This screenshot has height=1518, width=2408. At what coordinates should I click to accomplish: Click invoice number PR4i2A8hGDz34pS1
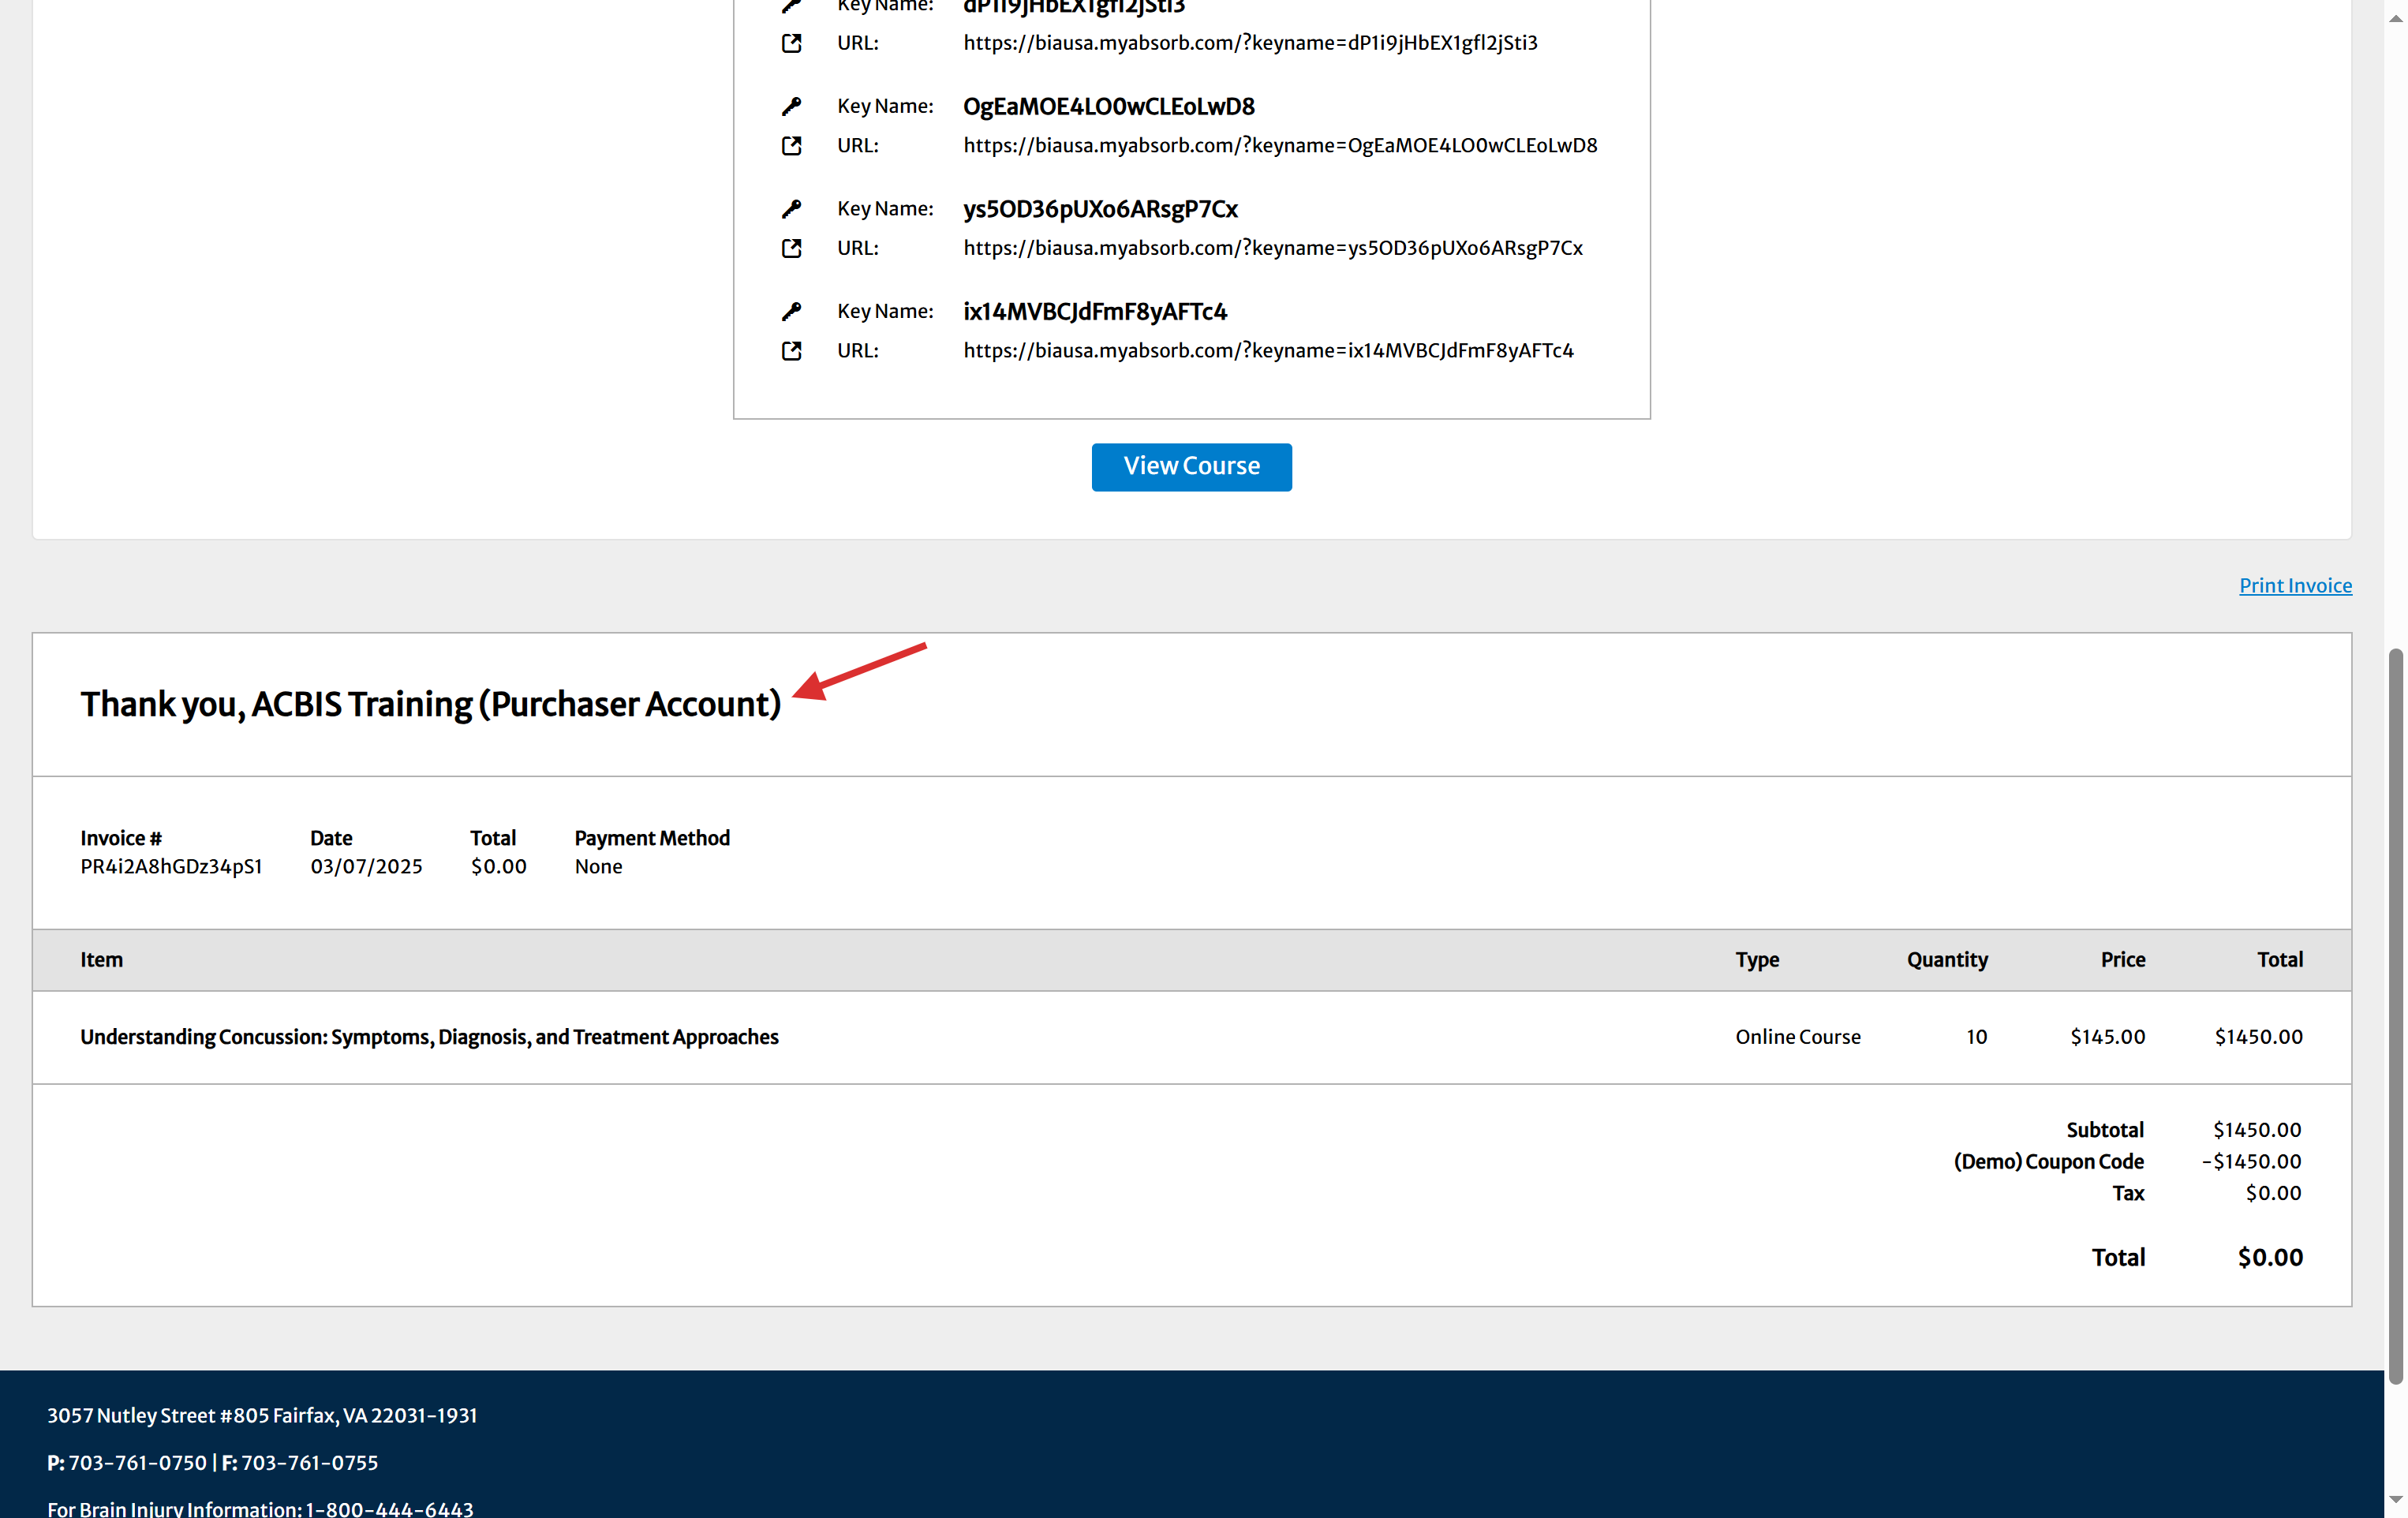pos(171,866)
